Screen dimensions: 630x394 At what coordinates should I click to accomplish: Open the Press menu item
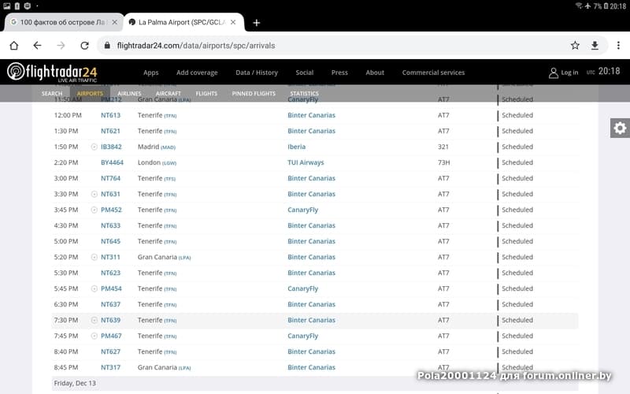(x=339, y=72)
